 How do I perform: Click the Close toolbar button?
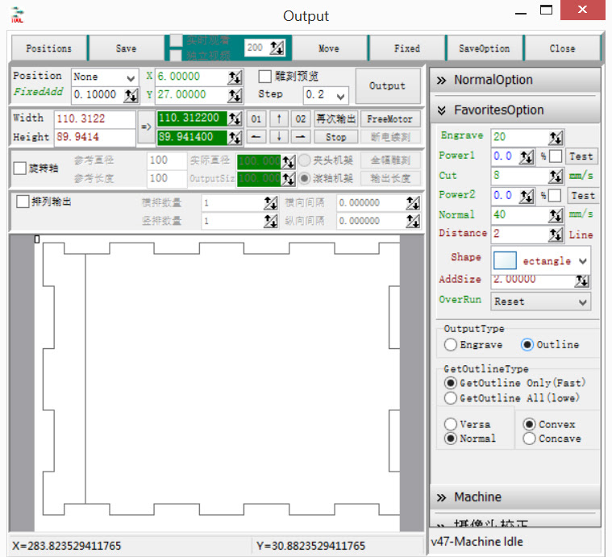562,48
